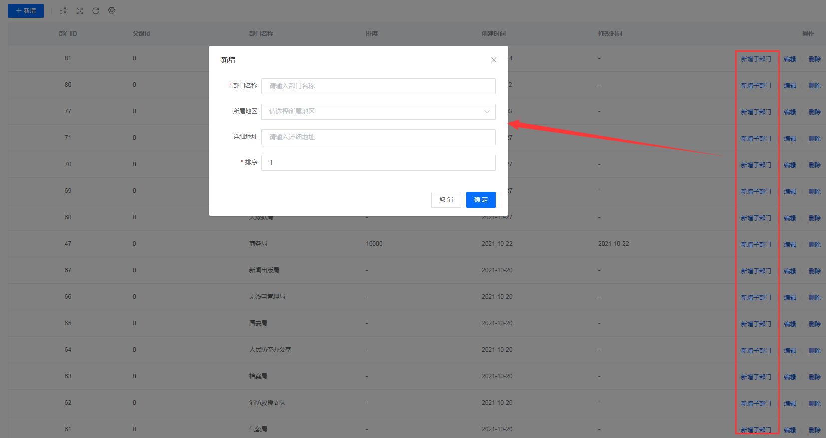Click the 部门名称 input field
826x438 pixels.
pos(379,86)
